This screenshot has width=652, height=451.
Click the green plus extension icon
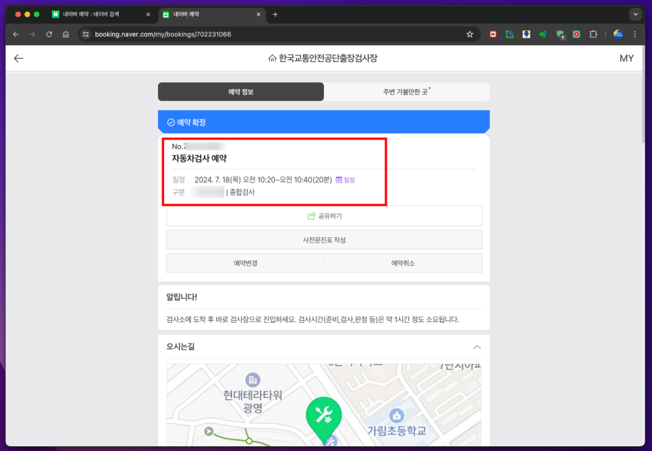pyautogui.click(x=510, y=34)
